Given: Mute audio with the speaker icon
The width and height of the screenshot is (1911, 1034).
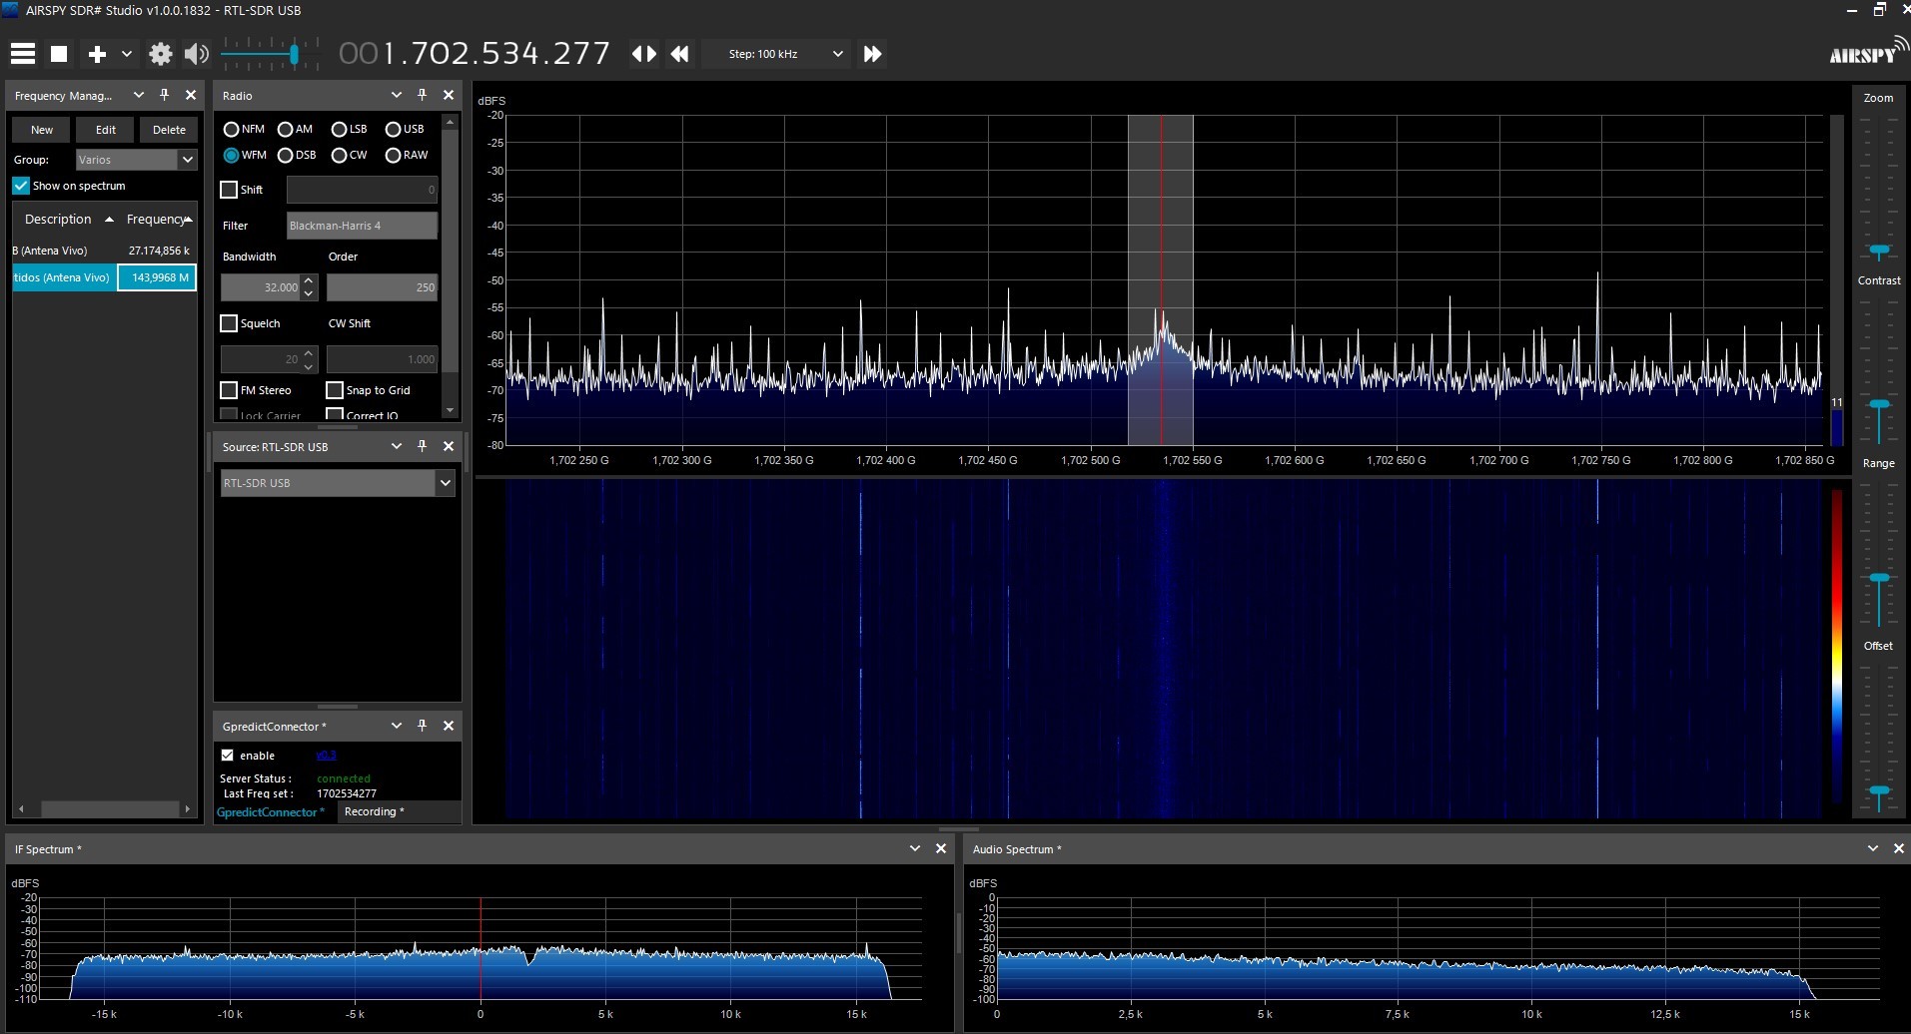Looking at the screenshot, I should 197,54.
